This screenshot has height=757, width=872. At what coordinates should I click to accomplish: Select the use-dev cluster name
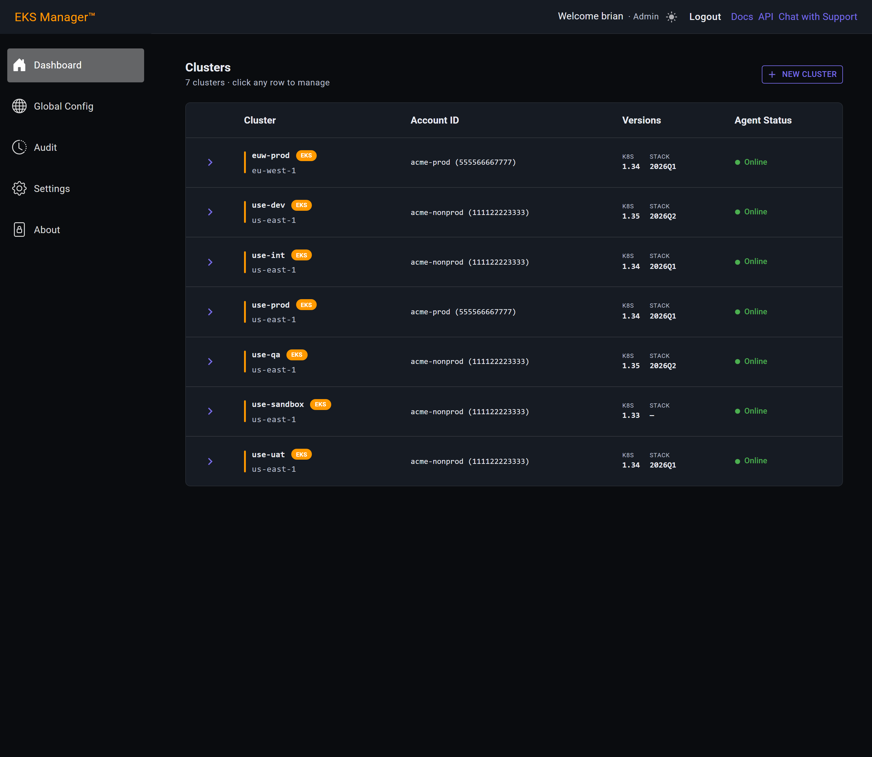[x=268, y=205]
